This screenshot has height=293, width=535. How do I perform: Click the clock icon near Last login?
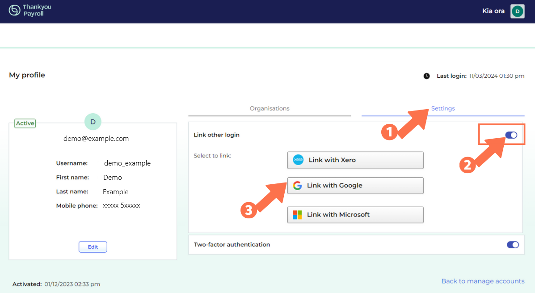pyautogui.click(x=427, y=76)
